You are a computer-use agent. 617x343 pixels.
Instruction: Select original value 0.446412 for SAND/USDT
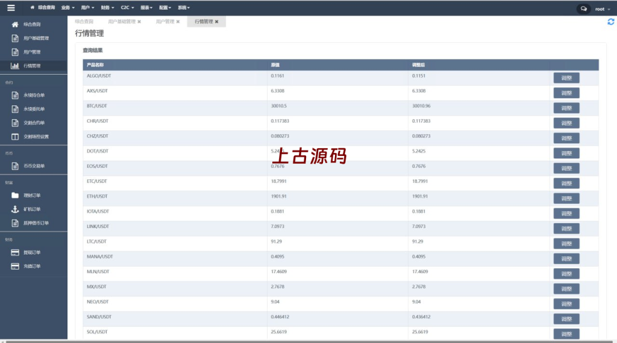(x=280, y=317)
